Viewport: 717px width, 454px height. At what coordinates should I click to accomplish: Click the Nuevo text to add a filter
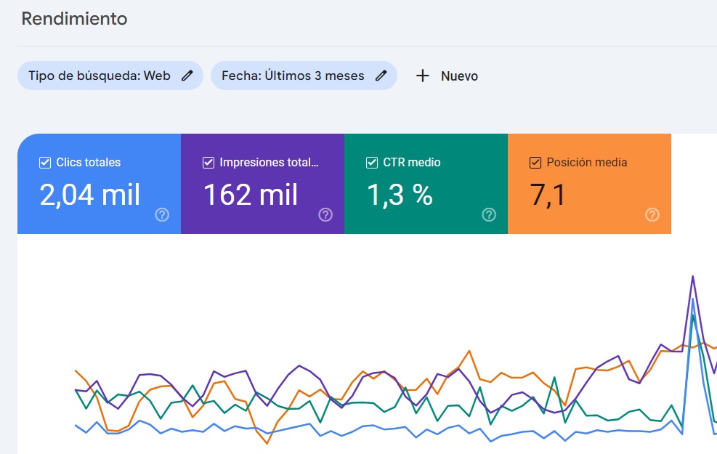459,76
